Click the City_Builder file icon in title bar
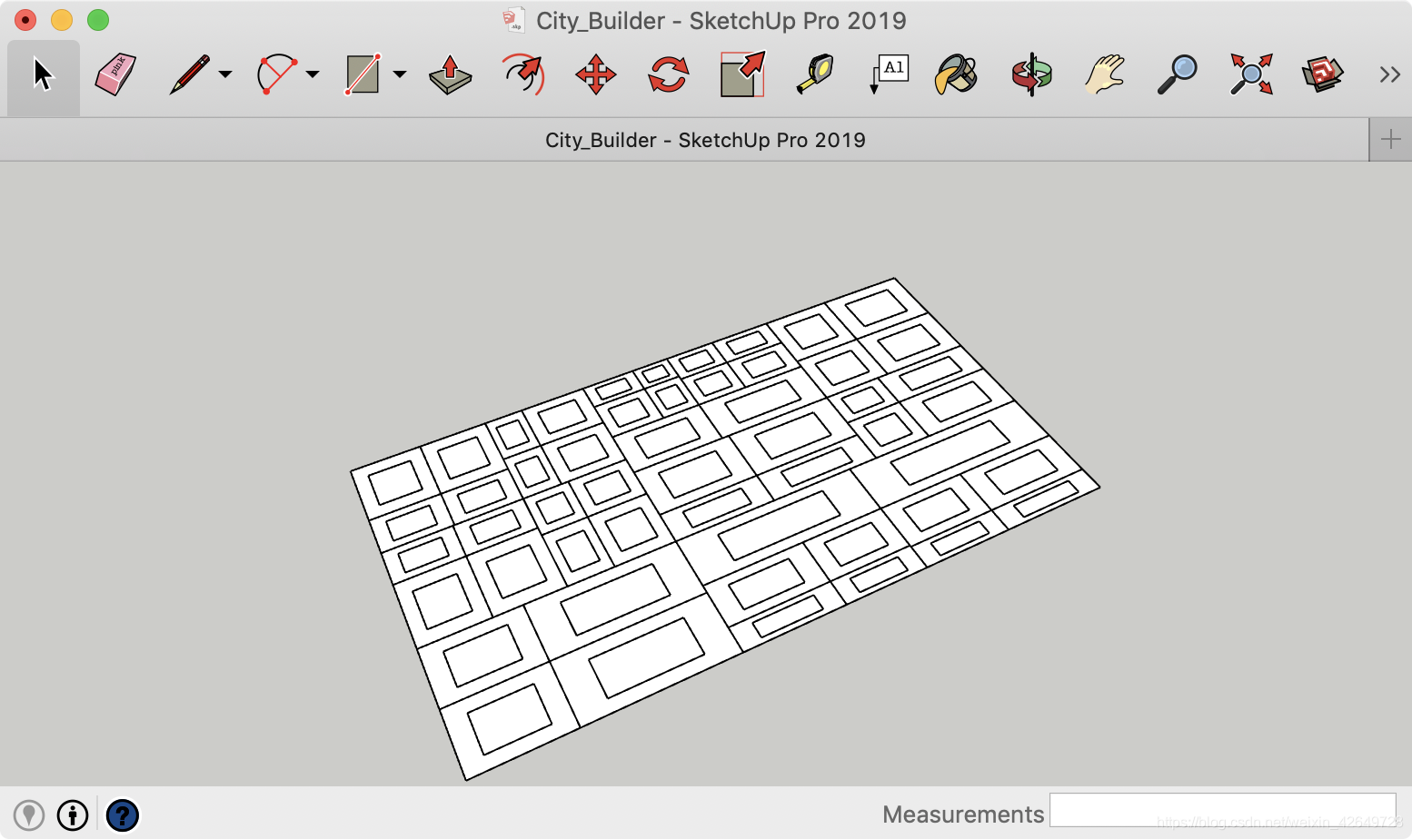 pos(514,20)
